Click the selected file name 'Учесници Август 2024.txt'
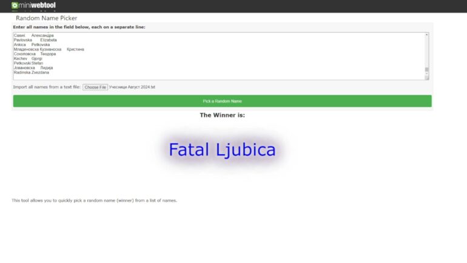Screen dimensions: 467x263 [132, 87]
